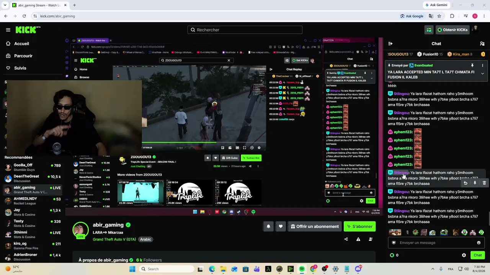
Task: Open DeenTheGreat recommended channel
Action: click(x=33, y=178)
